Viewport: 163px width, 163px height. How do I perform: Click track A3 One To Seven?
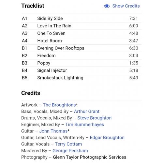click(x=81, y=33)
